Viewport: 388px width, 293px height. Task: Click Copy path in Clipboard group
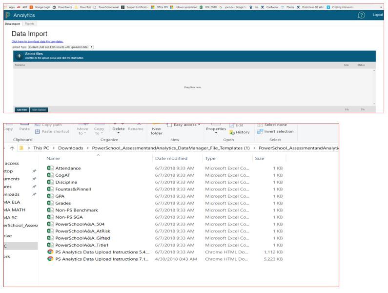pyautogui.click(x=48, y=125)
